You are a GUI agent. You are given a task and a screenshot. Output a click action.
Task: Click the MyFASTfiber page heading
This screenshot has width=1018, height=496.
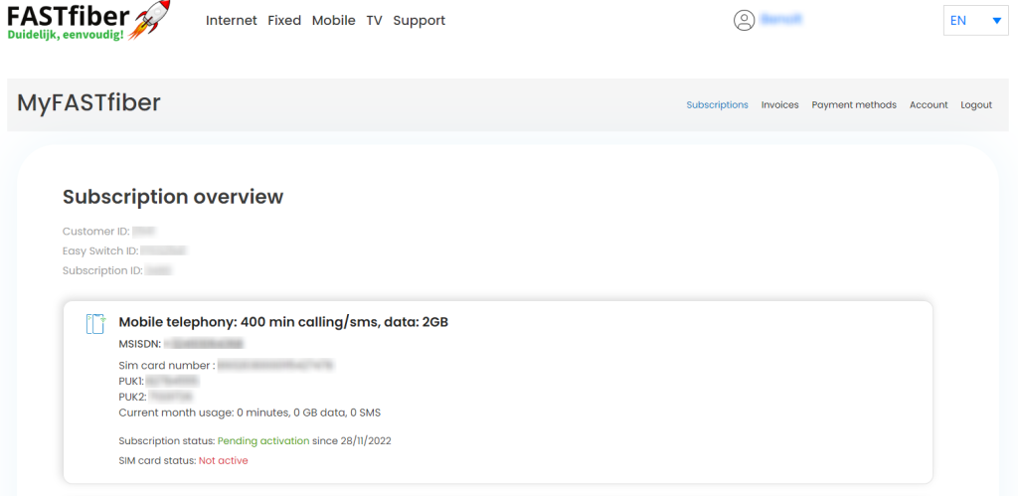point(88,103)
